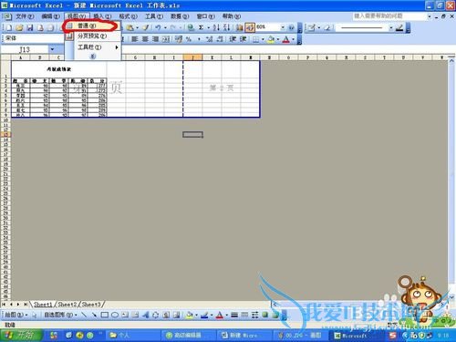Screen dimensions: 456x342
Task: Click the Increase Indent icon
Action: (x=244, y=39)
